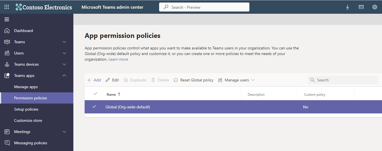This screenshot has width=382, height=151.
Task: Collapse the navigation with hamburger icon
Action: pos(7,19)
